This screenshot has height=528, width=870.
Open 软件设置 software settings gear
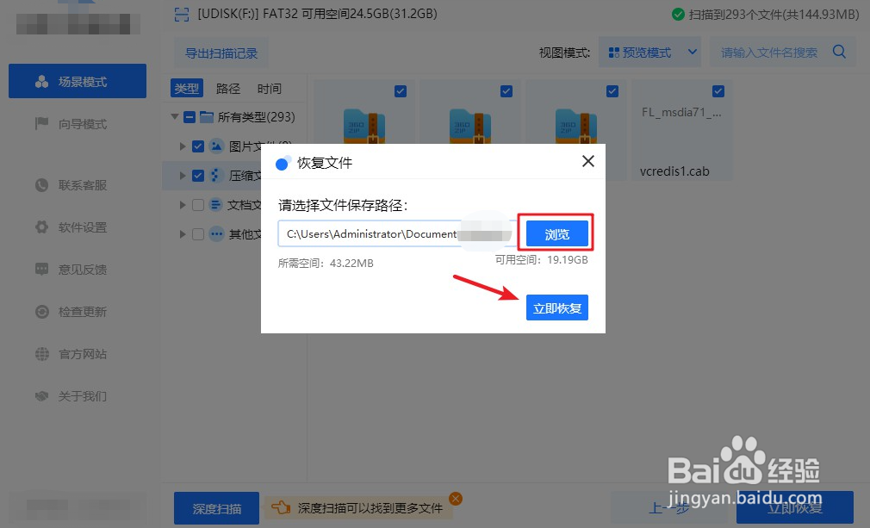click(41, 227)
